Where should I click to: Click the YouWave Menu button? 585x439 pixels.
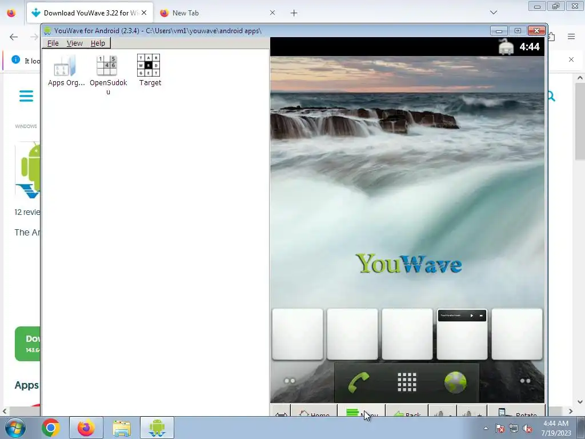pos(361,412)
